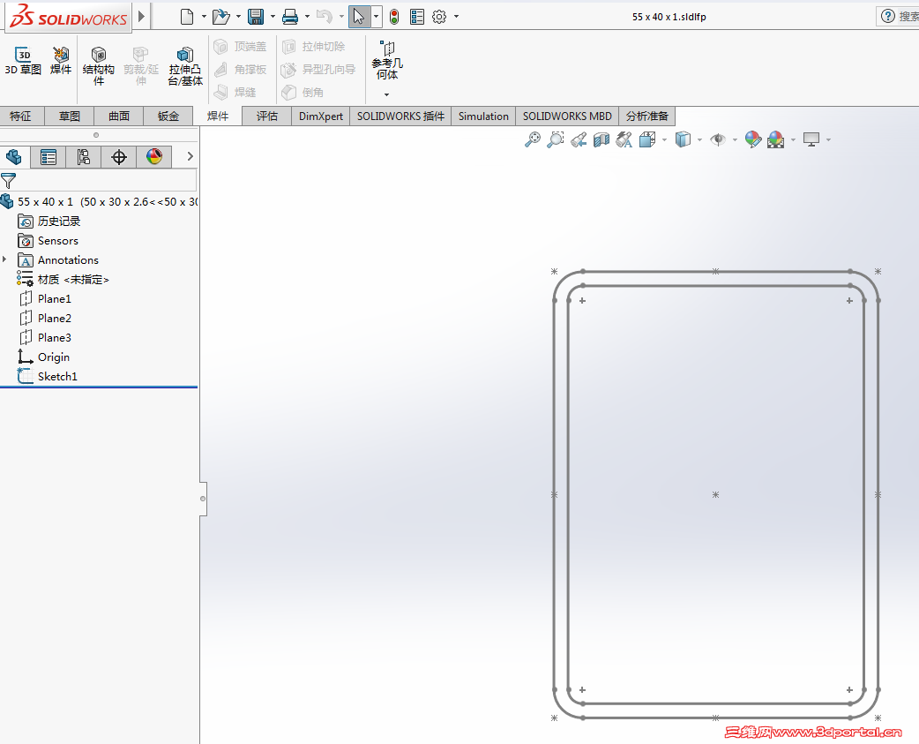Viewport: 919px width, 744px height.
Task: Open the Hide/Show Items dropdown arrow
Action: (735, 139)
